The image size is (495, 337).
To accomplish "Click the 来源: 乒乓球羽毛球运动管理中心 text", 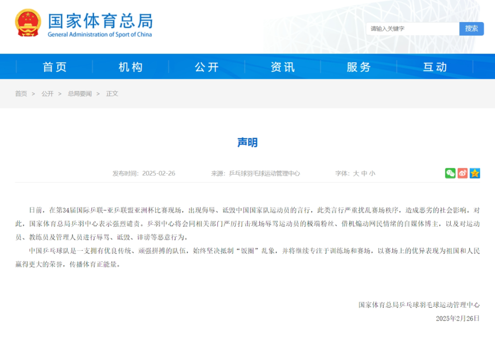I will pyautogui.click(x=255, y=173).
